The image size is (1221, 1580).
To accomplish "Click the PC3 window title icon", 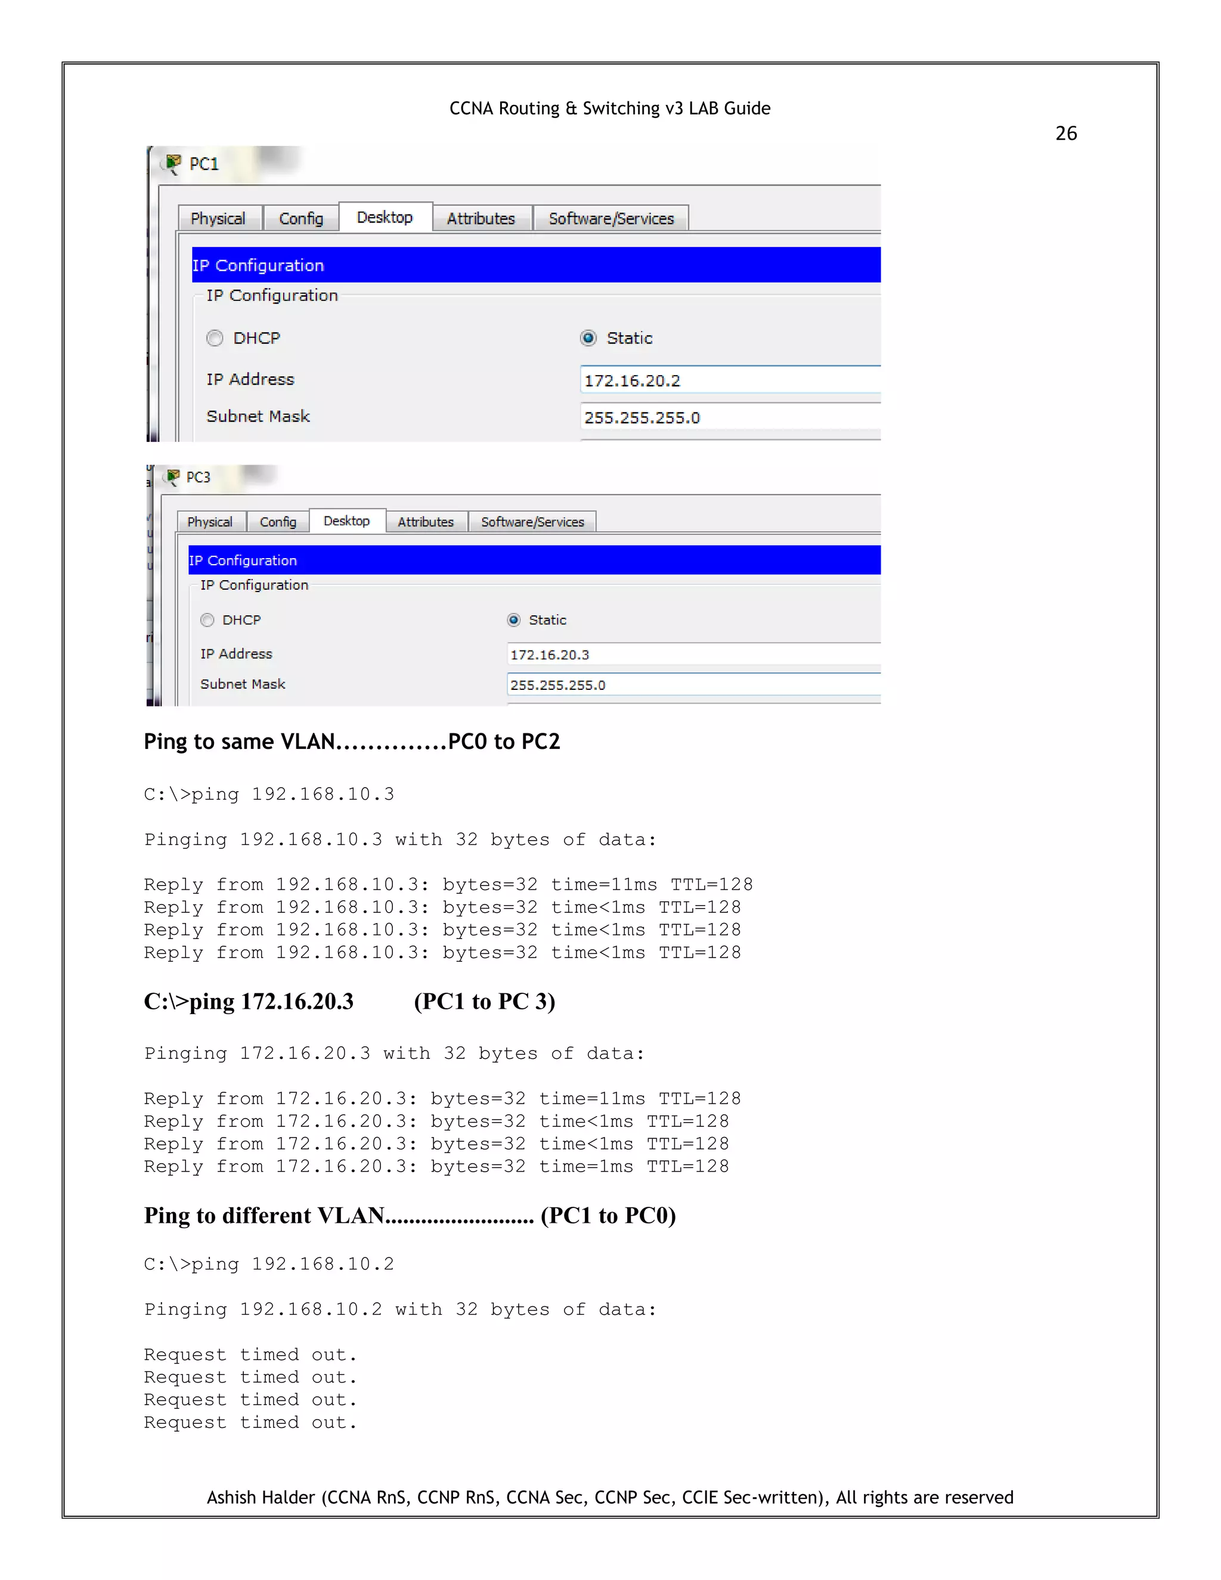I will pyautogui.click(x=172, y=478).
